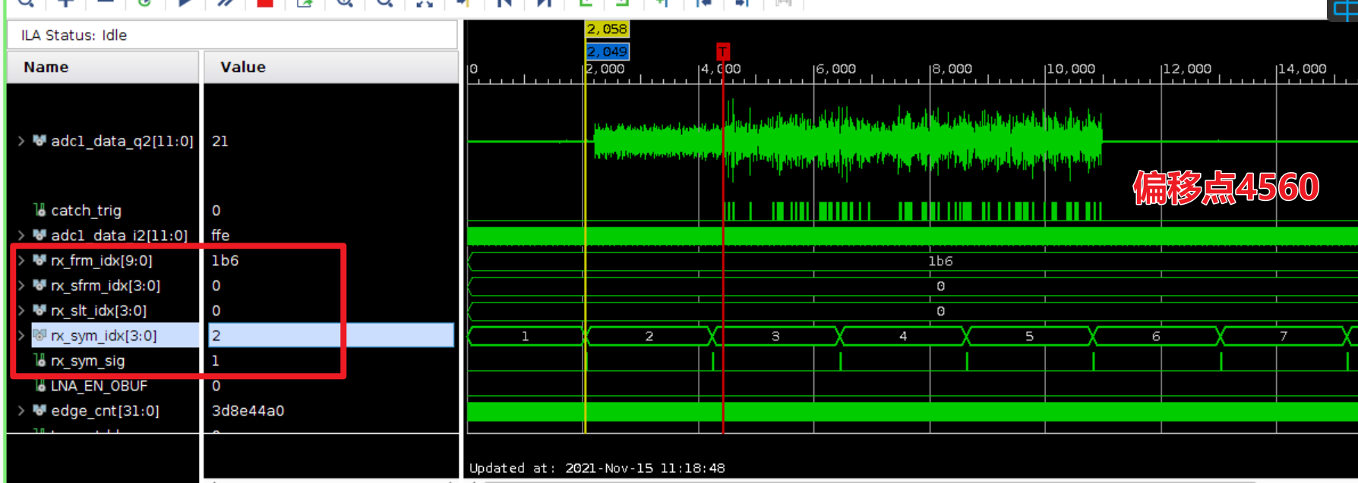The width and height of the screenshot is (1358, 483).
Task: Click value 0 of rx_sfrm_idx
Action: [x=216, y=285]
